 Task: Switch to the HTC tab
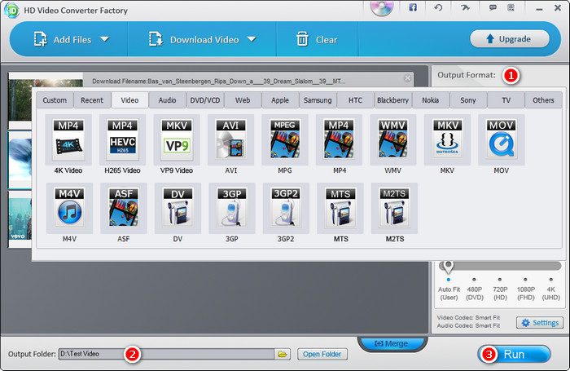coord(355,100)
